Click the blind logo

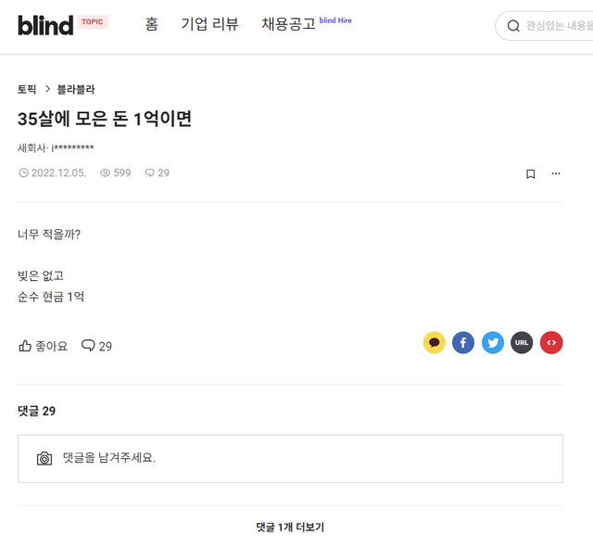[45, 25]
